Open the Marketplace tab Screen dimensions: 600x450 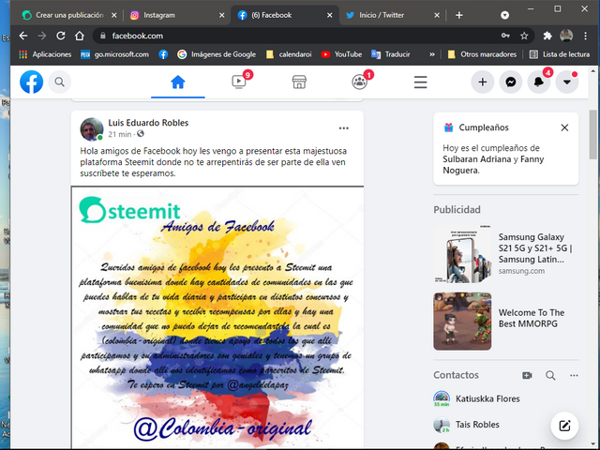[x=299, y=82]
